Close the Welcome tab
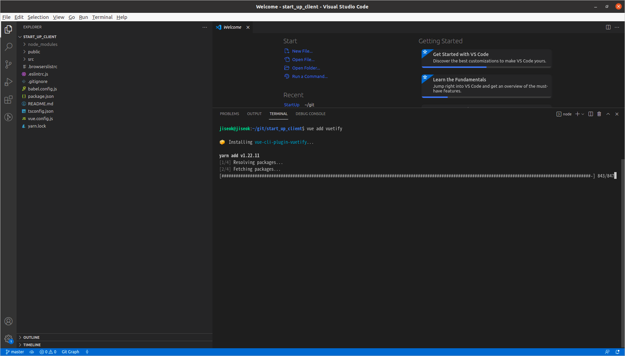The height and width of the screenshot is (356, 625). click(248, 27)
